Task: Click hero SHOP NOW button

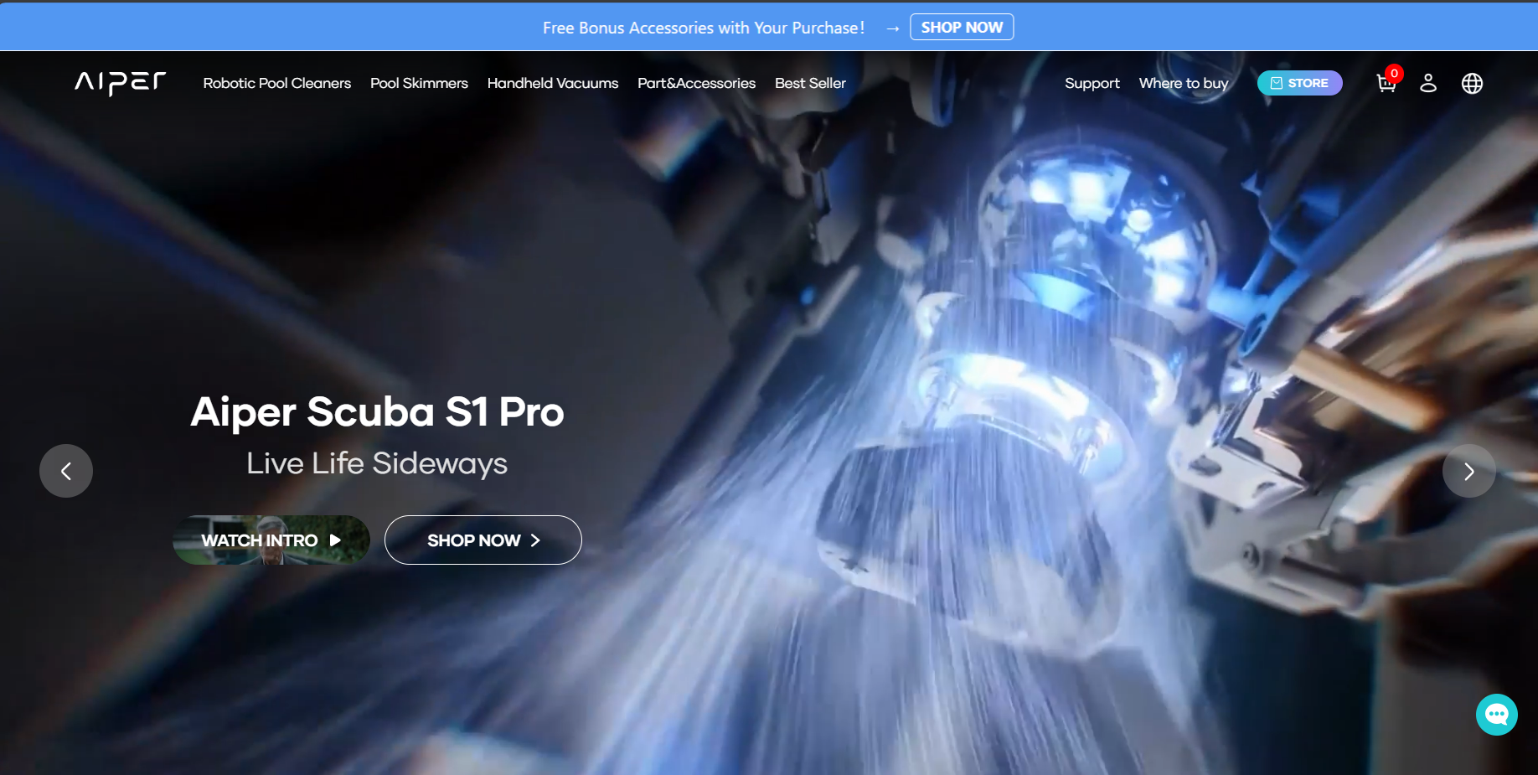Action: click(483, 540)
